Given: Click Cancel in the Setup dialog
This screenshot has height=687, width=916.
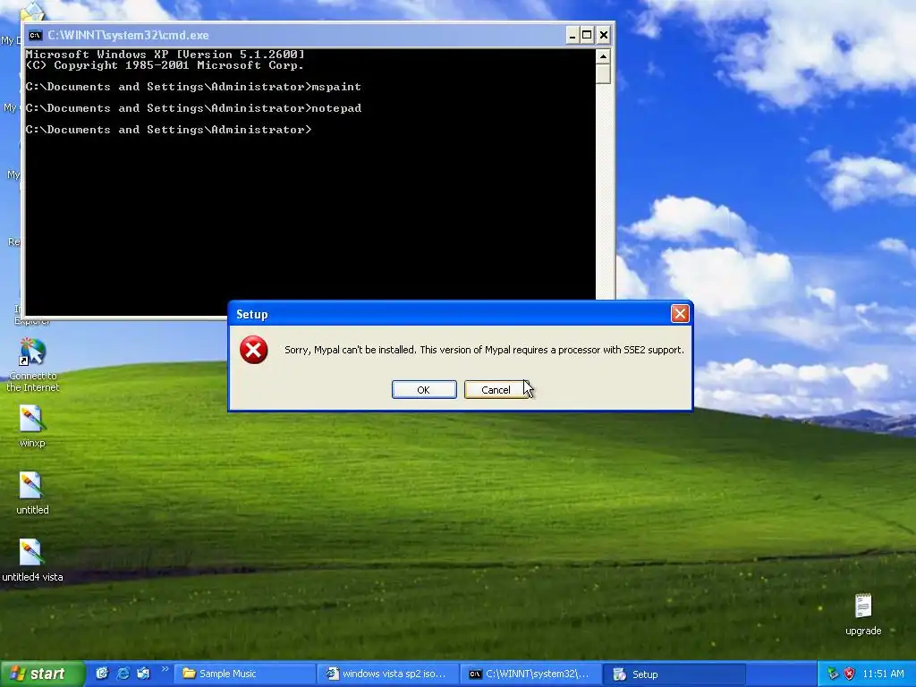Looking at the screenshot, I should 496,390.
